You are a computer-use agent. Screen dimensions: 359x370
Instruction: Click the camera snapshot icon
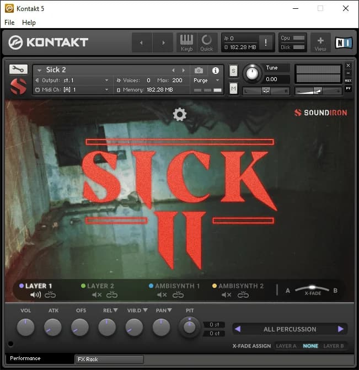199,71
